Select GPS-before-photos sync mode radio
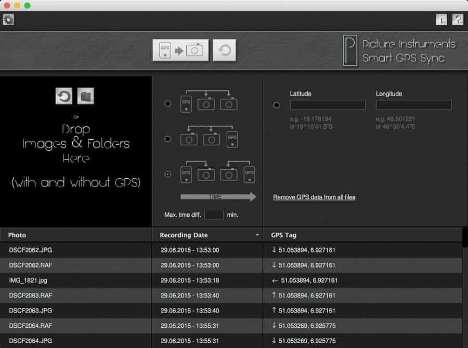468x348 pixels. [x=168, y=104]
